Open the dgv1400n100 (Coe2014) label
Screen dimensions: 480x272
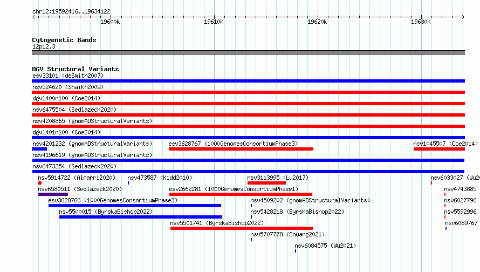coord(66,98)
